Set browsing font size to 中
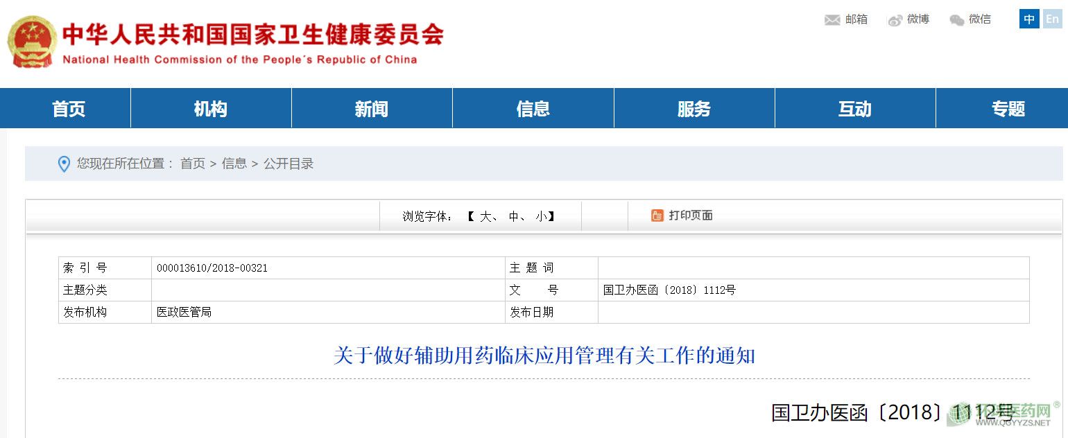Screen dimensions: 1068x438 point(514,216)
